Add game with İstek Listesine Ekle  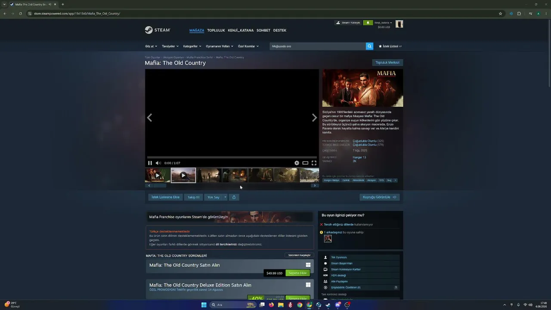click(165, 197)
